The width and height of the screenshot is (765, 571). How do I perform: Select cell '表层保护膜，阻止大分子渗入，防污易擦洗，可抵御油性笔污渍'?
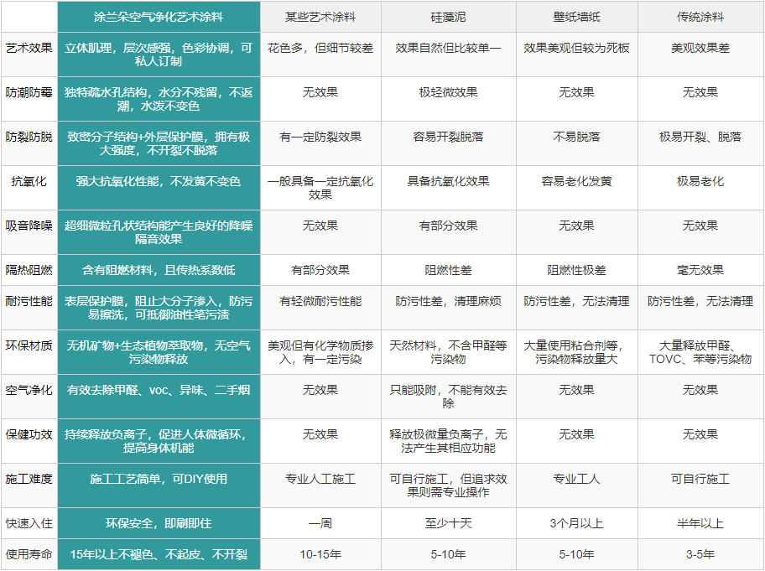[159, 308]
